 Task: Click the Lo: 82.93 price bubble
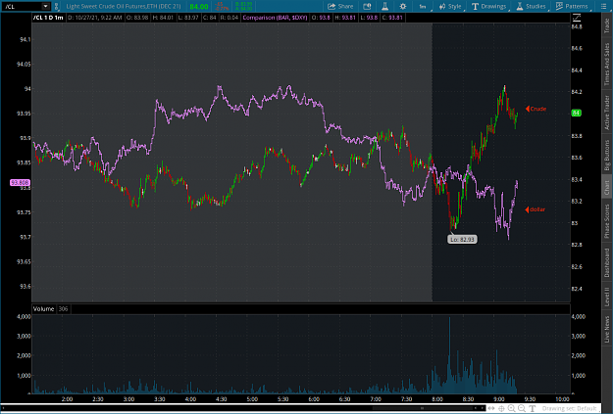462,239
